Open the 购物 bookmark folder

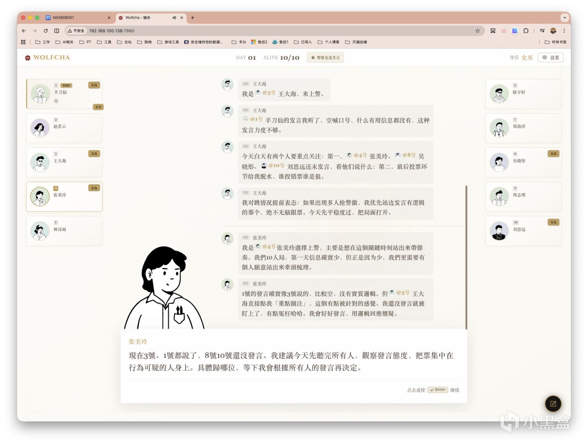[x=145, y=42]
